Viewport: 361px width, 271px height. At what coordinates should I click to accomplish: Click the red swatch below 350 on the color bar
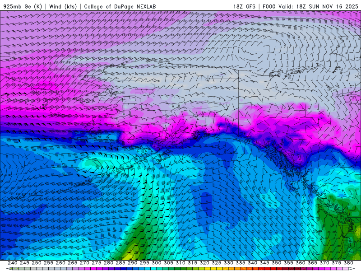pyautogui.click(x=279, y=269)
